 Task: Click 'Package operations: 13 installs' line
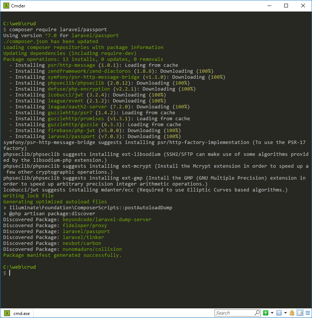(x=83, y=59)
